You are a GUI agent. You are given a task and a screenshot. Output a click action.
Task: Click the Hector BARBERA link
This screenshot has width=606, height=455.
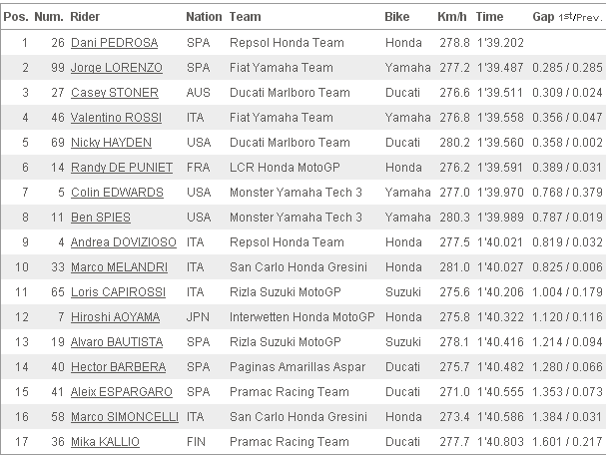pyautogui.click(x=118, y=367)
